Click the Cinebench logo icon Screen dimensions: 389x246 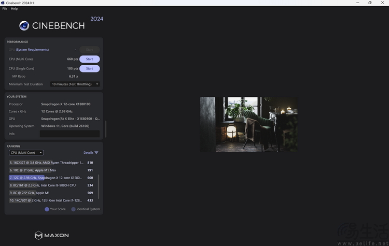pos(24,25)
